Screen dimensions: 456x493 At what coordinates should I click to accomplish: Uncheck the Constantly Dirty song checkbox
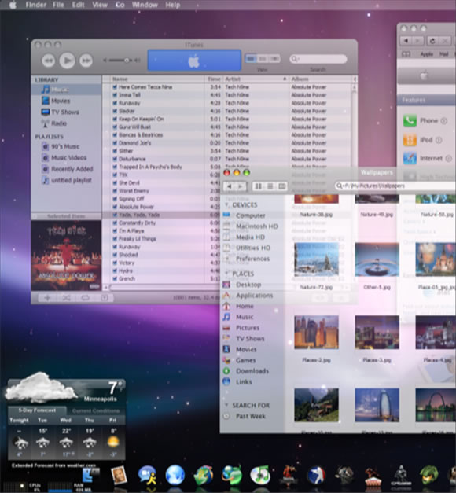point(115,223)
